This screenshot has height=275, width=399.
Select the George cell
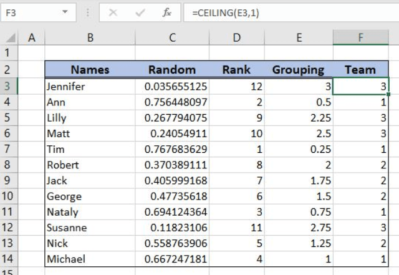(x=90, y=196)
